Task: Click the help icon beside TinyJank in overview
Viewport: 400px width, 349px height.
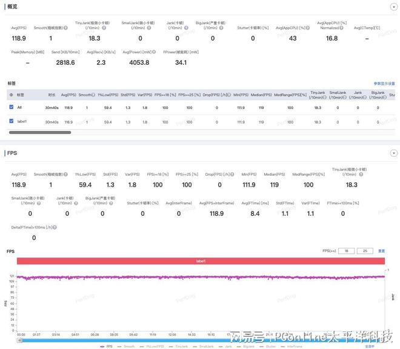Action: (105, 28)
